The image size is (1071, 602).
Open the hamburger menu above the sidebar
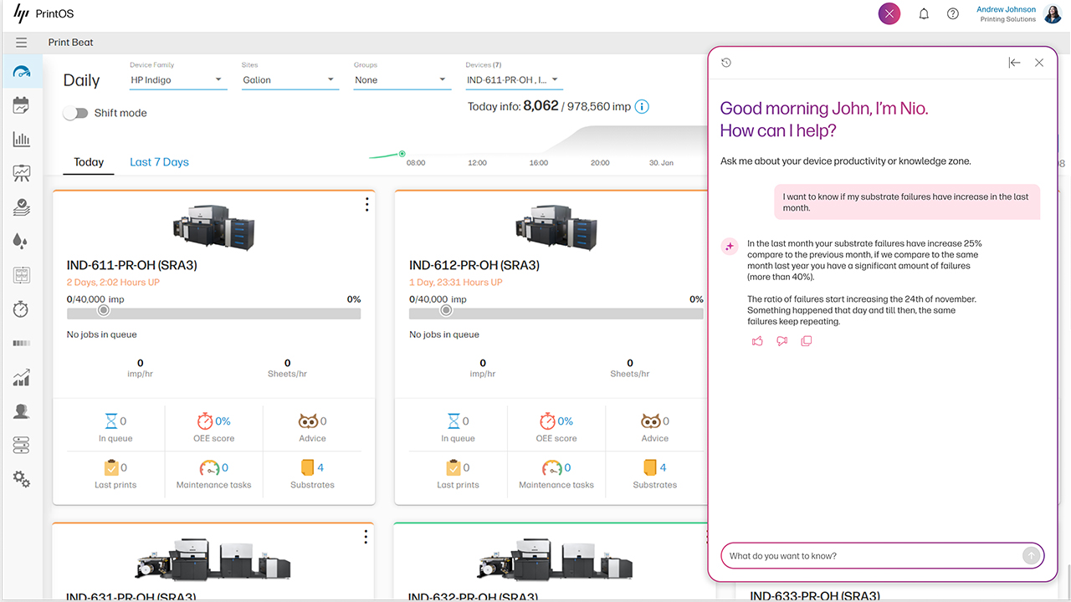click(x=21, y=42)
